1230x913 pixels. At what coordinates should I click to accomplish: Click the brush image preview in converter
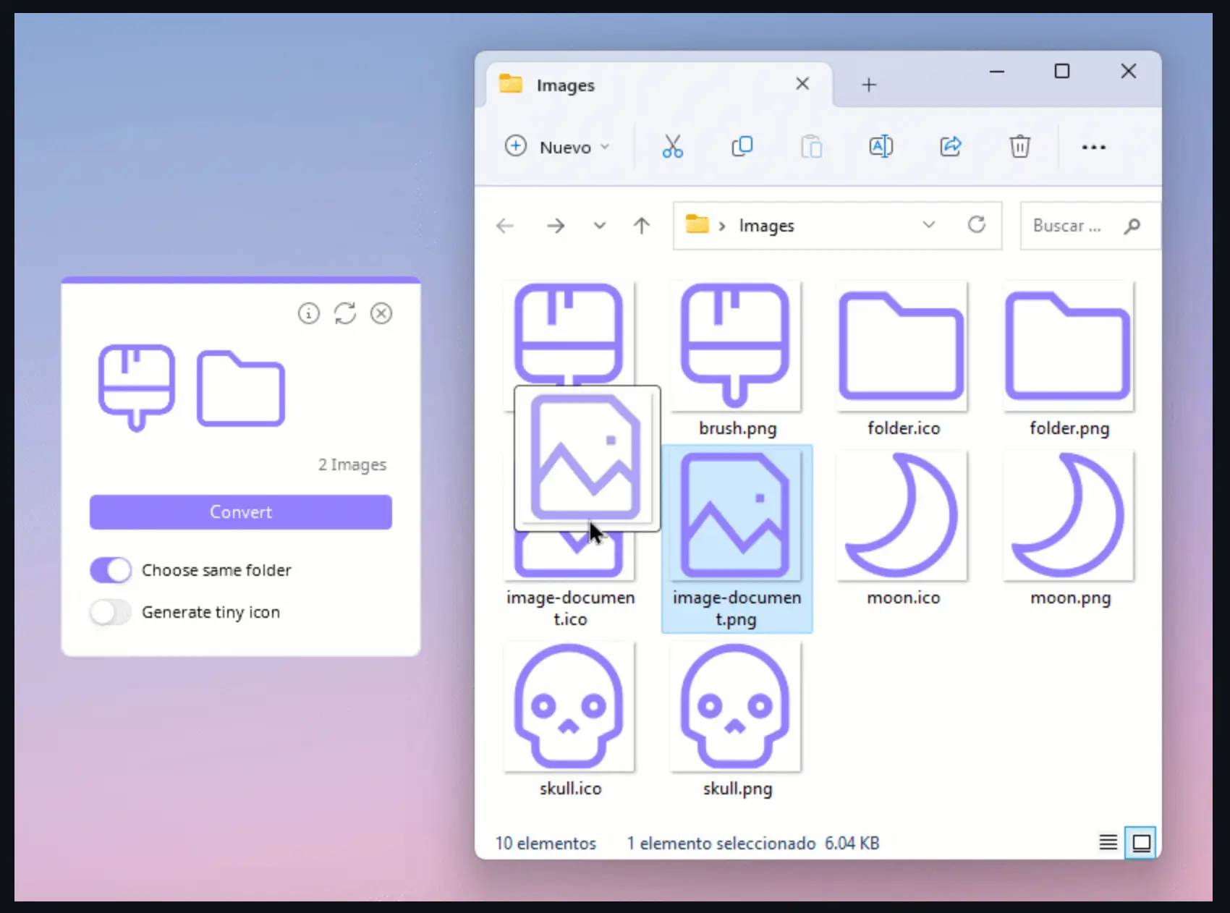click(137, 388)
